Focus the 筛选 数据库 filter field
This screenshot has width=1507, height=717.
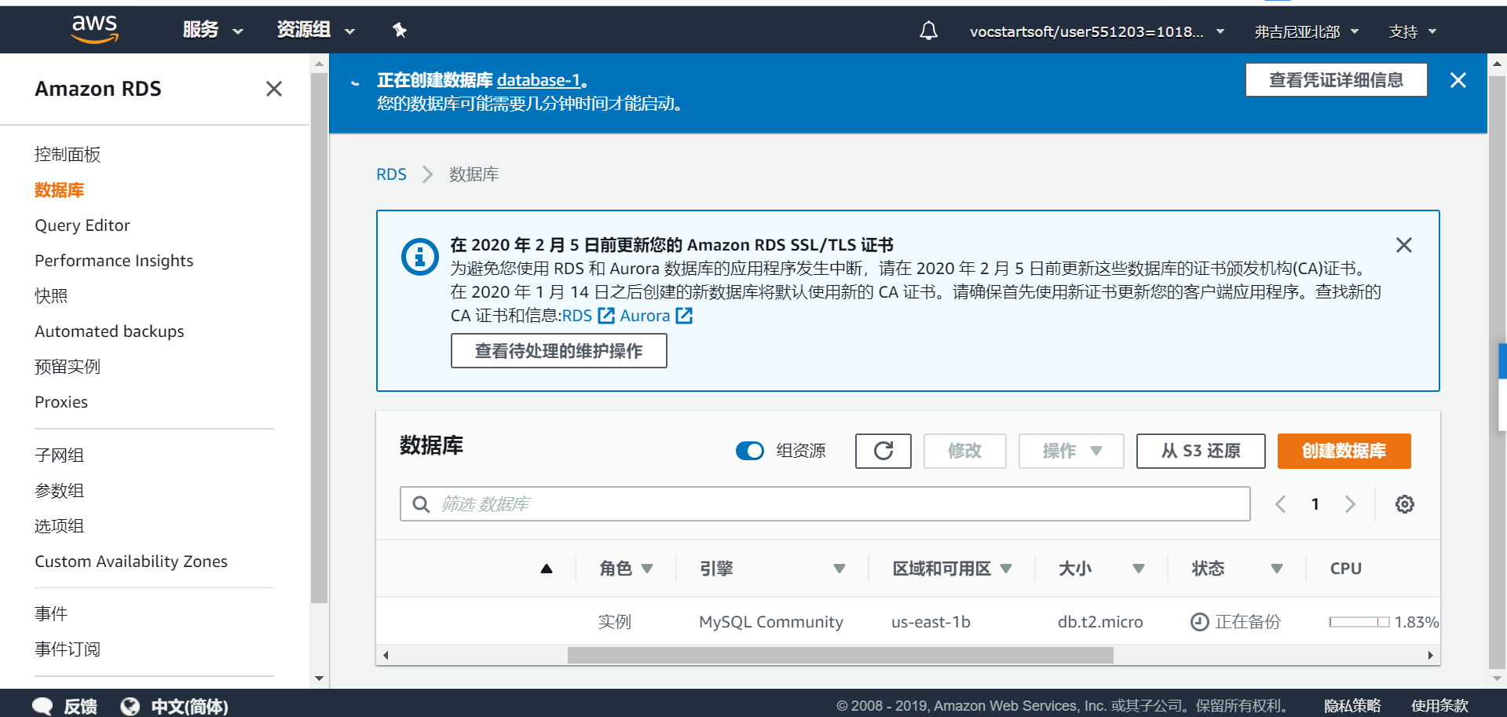point(825,504)
